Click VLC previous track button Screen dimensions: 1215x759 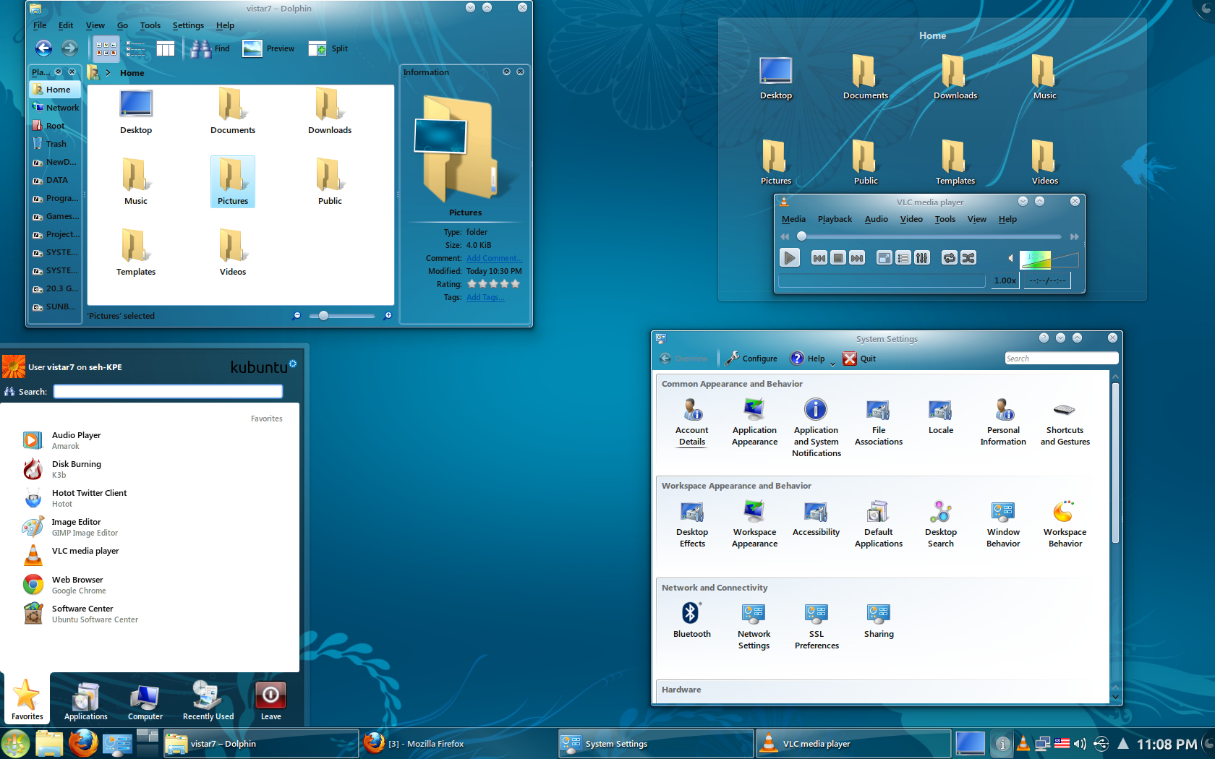pos(819,258)
